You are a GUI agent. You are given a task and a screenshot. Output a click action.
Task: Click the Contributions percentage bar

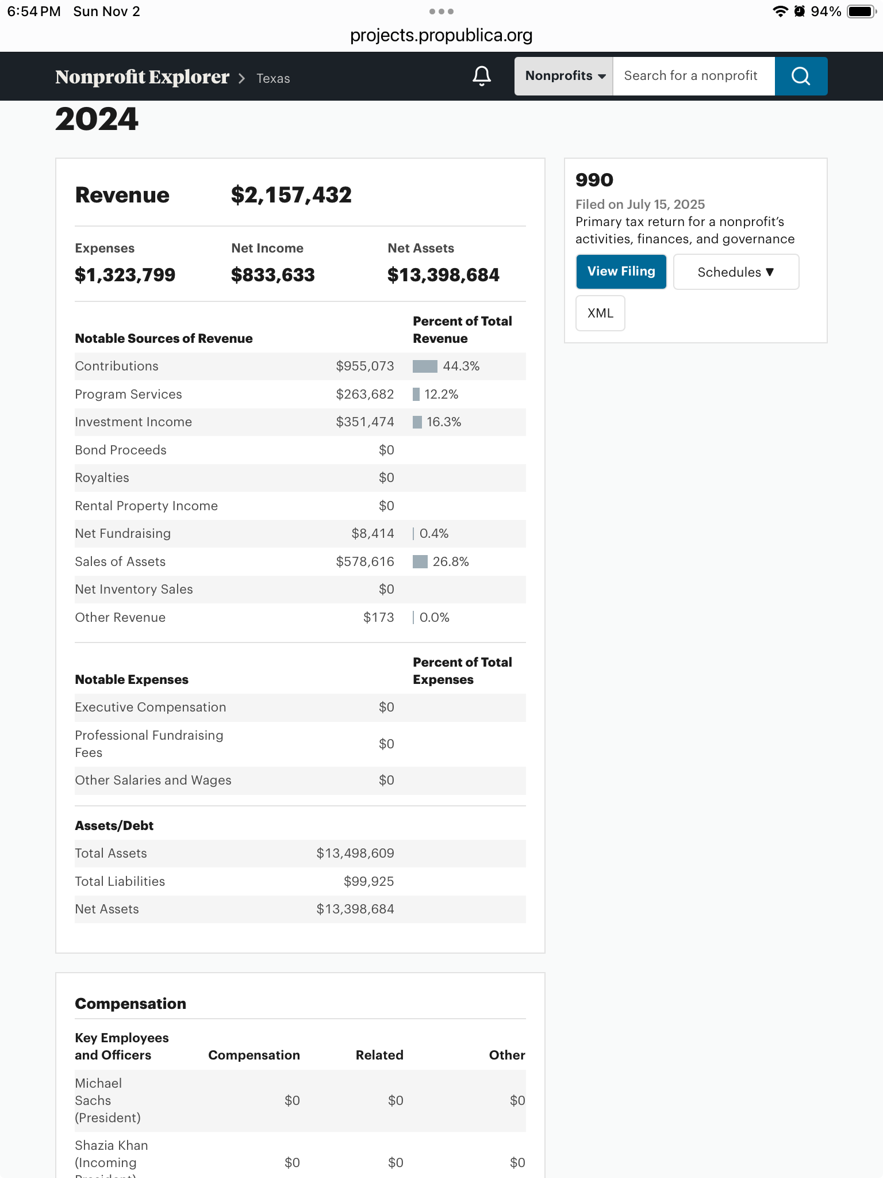[425, 366]
